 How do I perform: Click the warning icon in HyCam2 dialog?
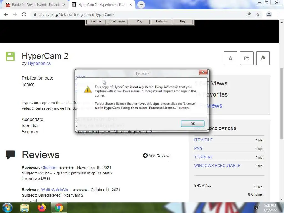[x=88, y=90]
